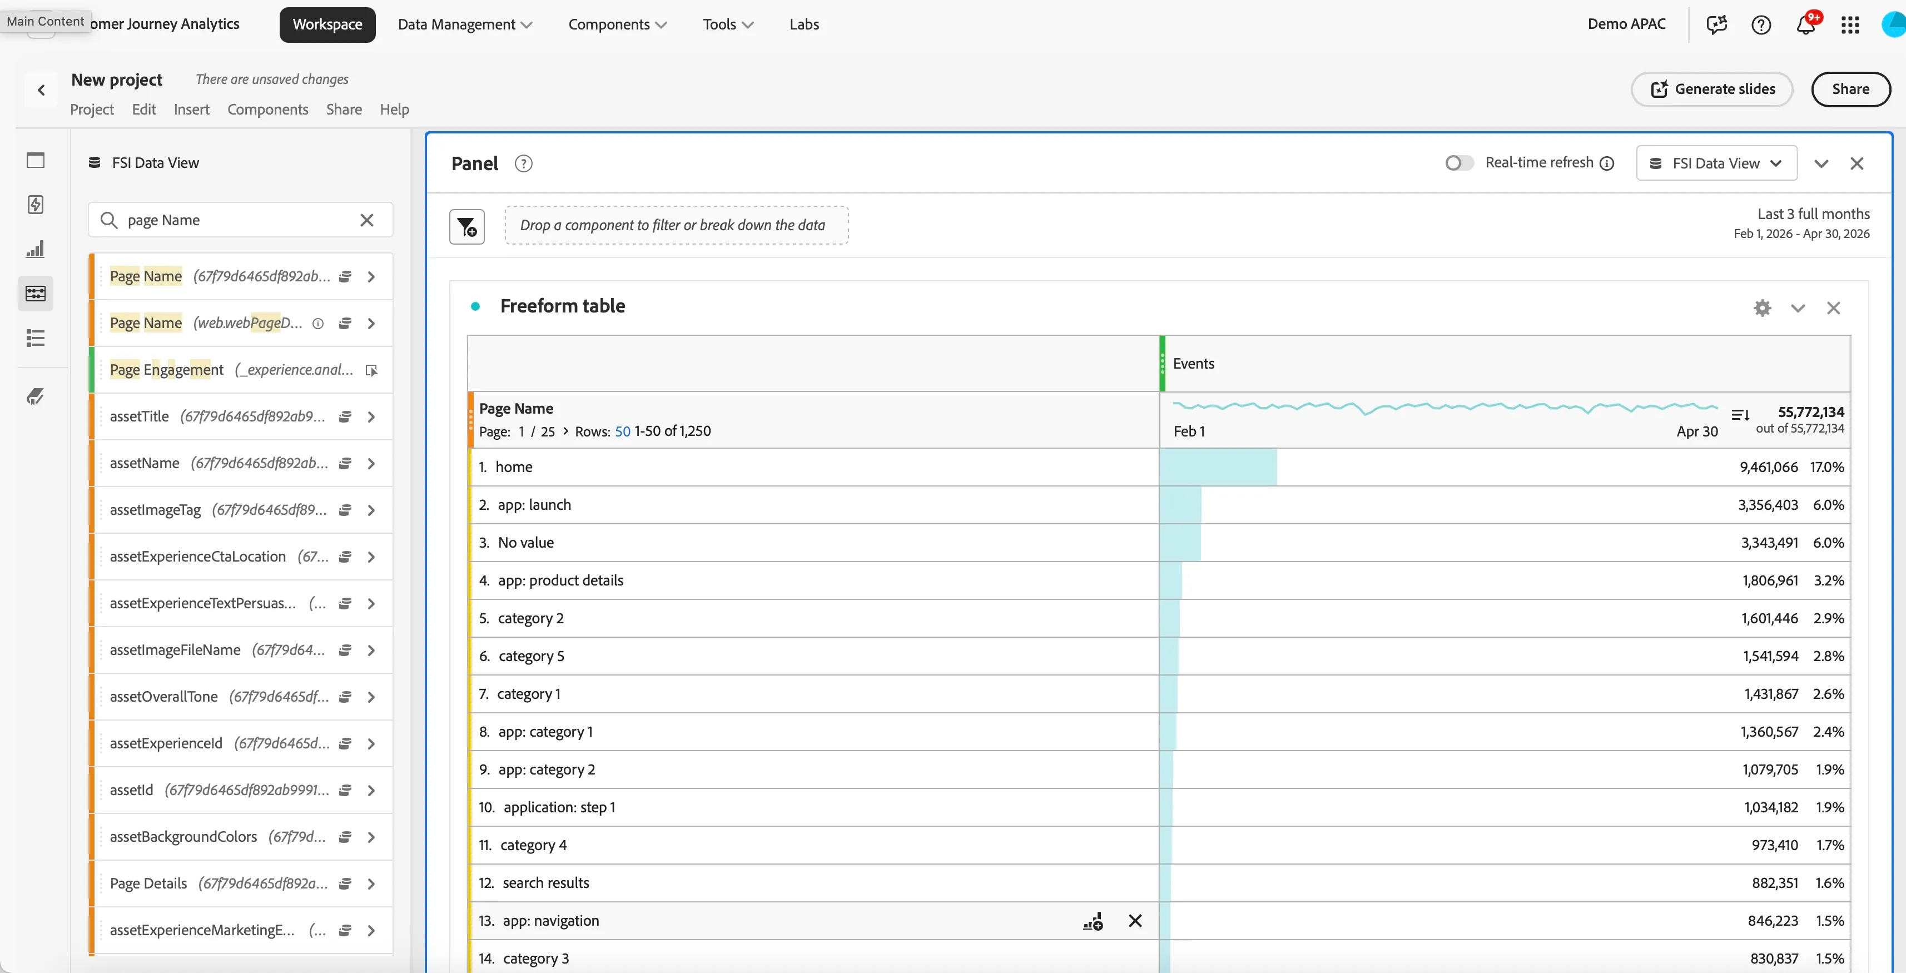Open the top bar help icon
This screenshot has width=1906, height=973.
tap(1761, 25)
